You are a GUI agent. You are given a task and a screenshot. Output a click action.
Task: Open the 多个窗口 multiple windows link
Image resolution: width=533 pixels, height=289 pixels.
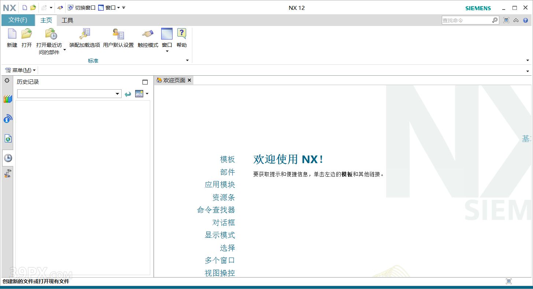coord(220,260)
